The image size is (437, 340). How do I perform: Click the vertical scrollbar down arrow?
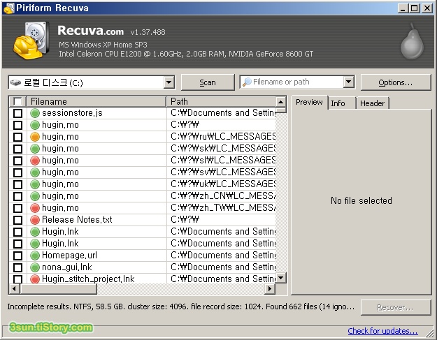pos(280,277)
